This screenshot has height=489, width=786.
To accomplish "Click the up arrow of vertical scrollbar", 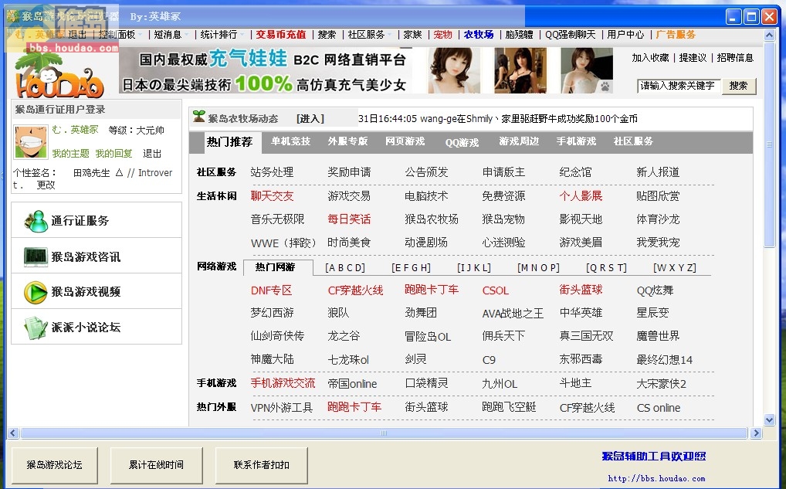I will pos(770,35).
